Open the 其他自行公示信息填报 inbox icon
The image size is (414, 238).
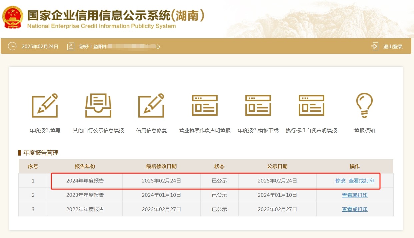click(x=98, y=106)
